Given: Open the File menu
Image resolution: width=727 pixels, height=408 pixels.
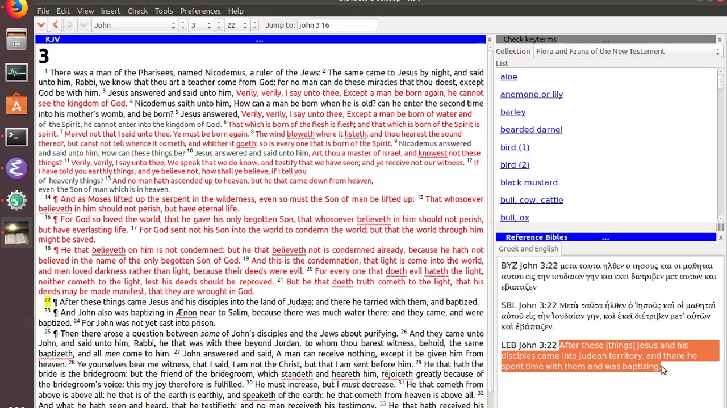Looking at the screenshot, I should pyautogui.click(x=43, y=11).
